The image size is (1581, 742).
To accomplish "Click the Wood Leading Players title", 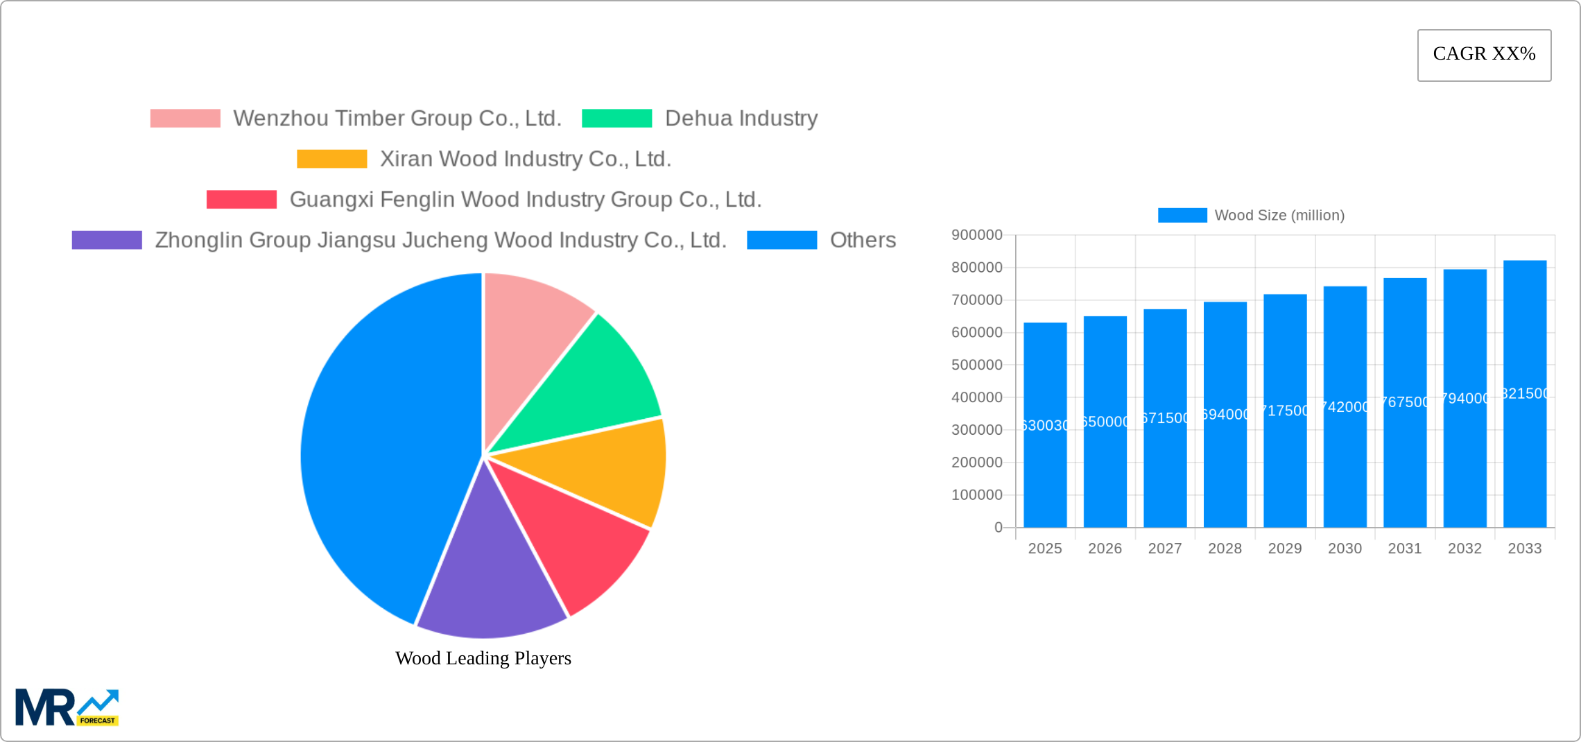I will (483, 659).
